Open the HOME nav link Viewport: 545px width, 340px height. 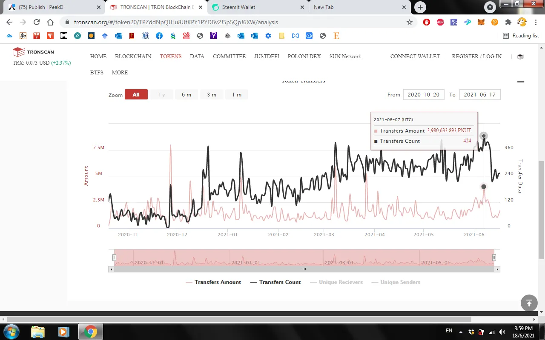coord(98,57)
